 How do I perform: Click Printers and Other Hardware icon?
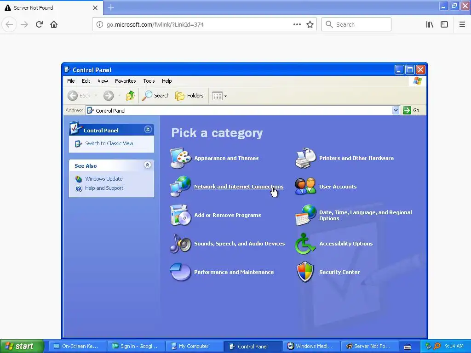306,158
